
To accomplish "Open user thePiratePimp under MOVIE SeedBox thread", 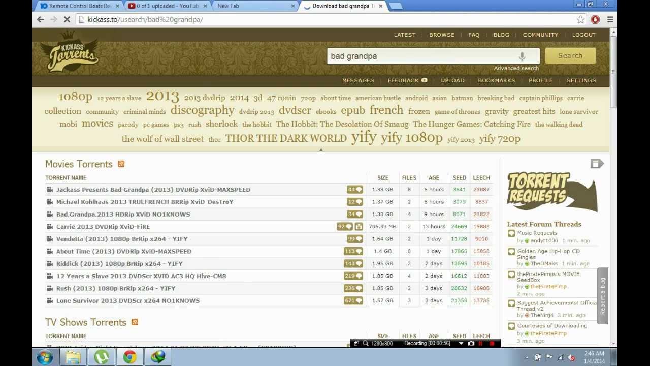I will tap(548, 287).
